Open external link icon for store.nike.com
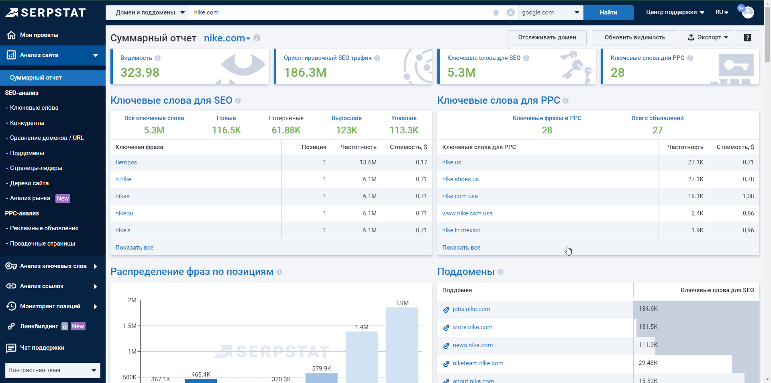771x383 pixels. click(x=446, y=328)
